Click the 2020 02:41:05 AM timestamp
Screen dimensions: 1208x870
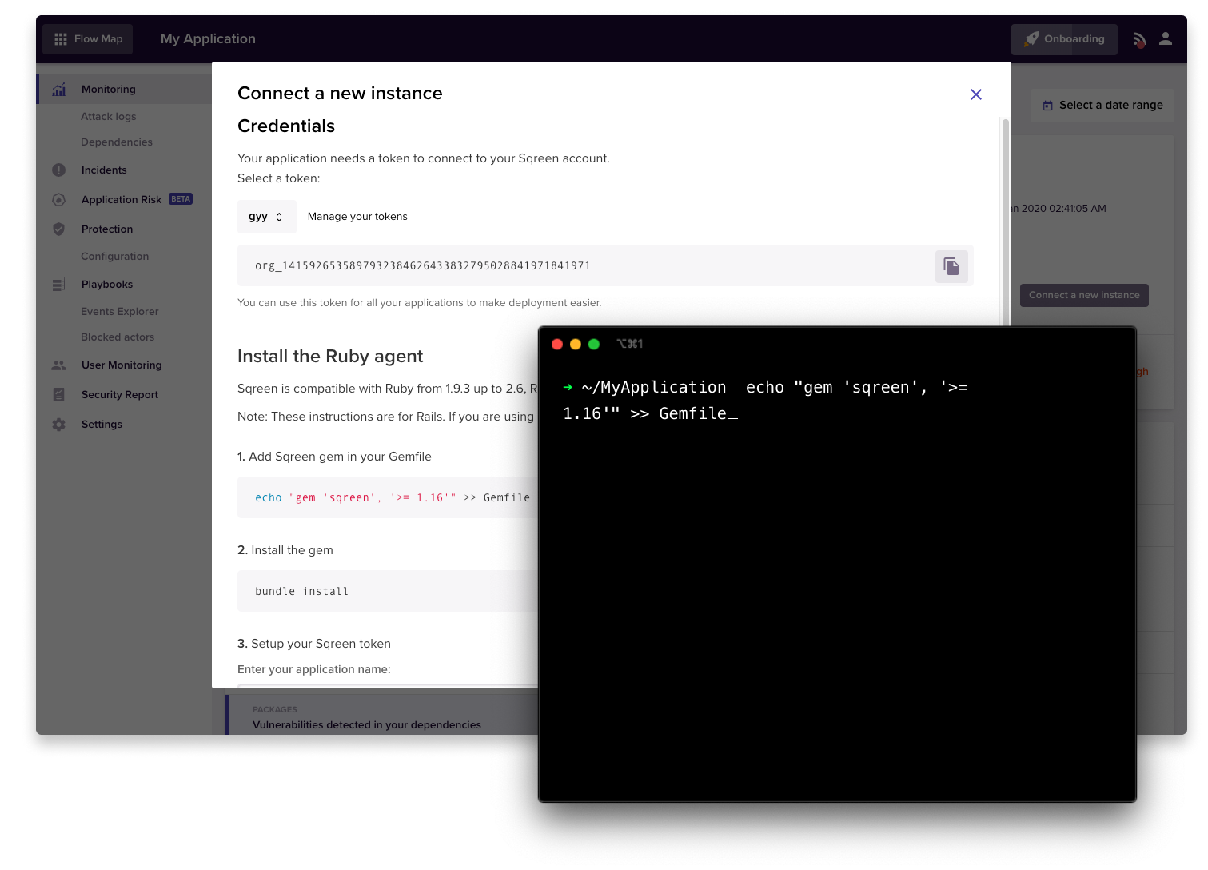point(1060,209)
